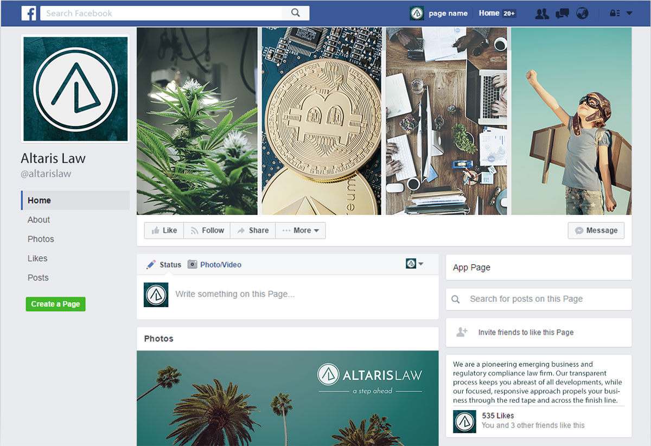Click the cannabis plant cover image
The width and height of the screenshot is (651, 446).
tap(197, 121)
